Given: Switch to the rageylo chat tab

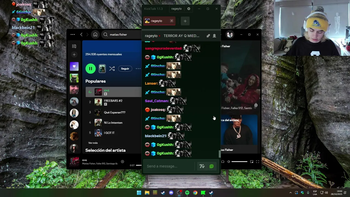Looking at the screenshot, I should point(159,21).
